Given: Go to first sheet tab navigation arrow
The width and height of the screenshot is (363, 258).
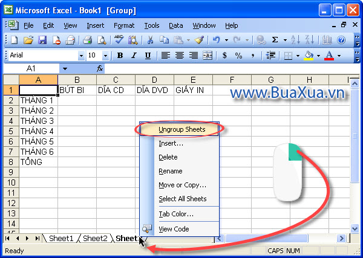Looking at the screenshot, I should pos(8,238).
